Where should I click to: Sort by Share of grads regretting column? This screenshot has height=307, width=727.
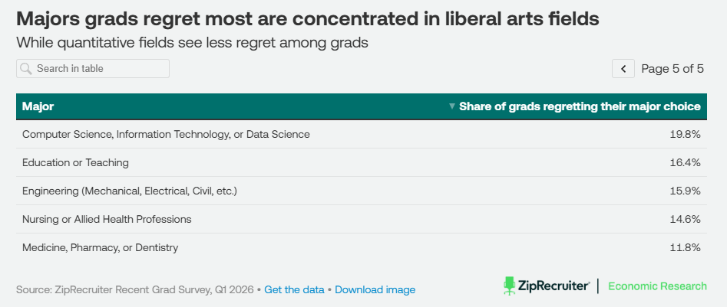[x=580, y=106]
